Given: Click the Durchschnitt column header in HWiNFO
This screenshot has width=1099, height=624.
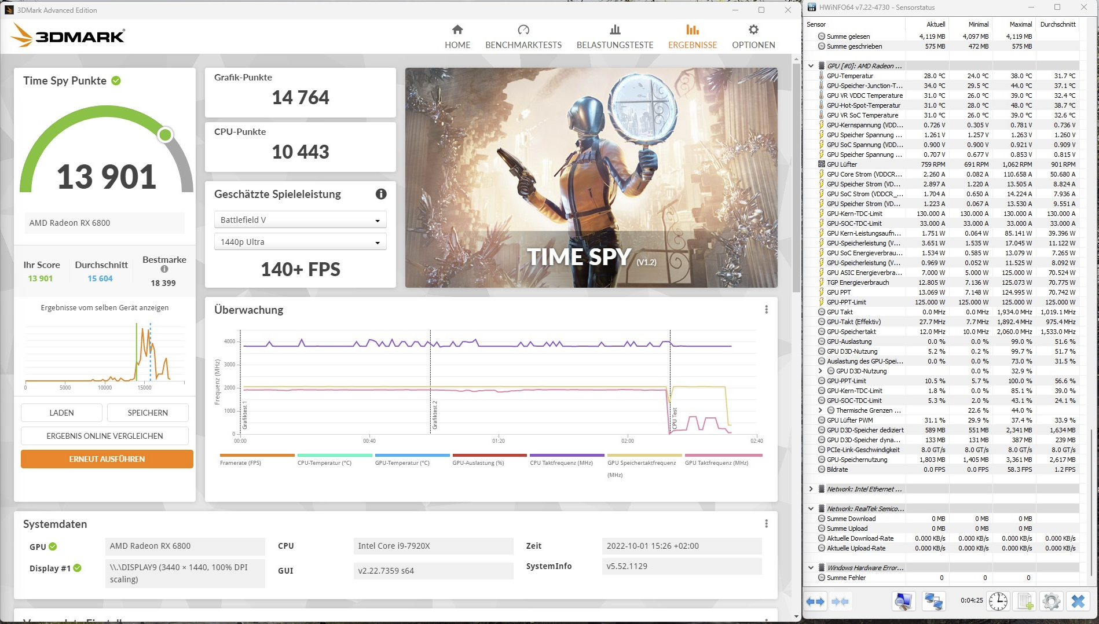Looking at the screenshot, I should pyautogui.click(x=1057, y=24).
